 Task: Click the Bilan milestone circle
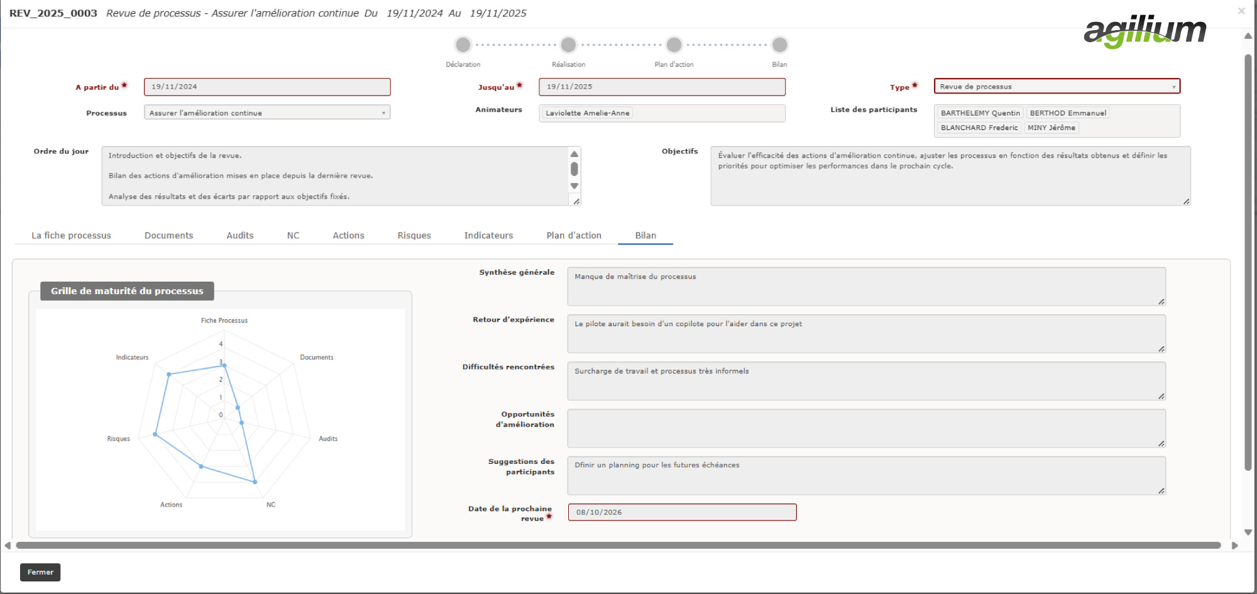coord(779,45)
